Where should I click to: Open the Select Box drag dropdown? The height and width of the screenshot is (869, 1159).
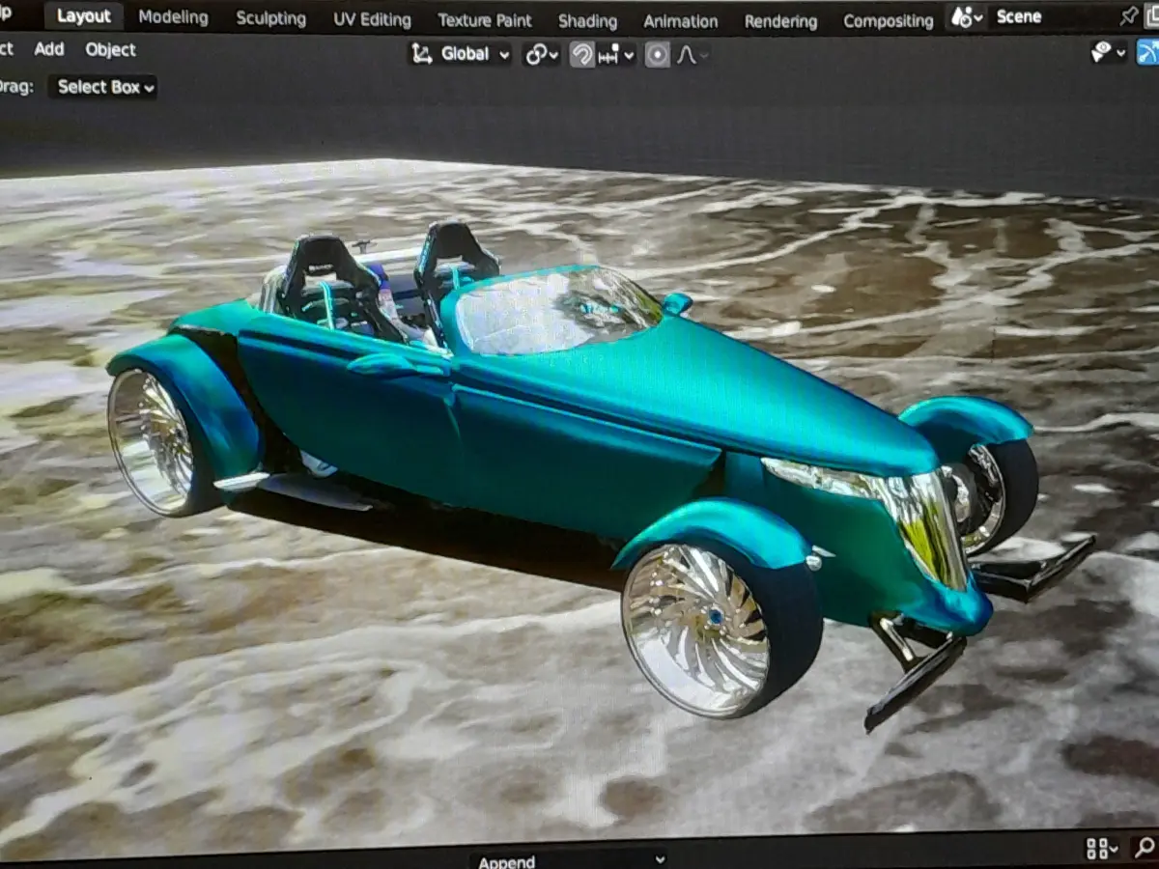coord(103,87)
